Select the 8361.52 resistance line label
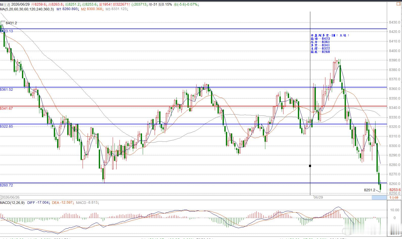The width and height of the screenshot is (402, 239). (6, 89)
